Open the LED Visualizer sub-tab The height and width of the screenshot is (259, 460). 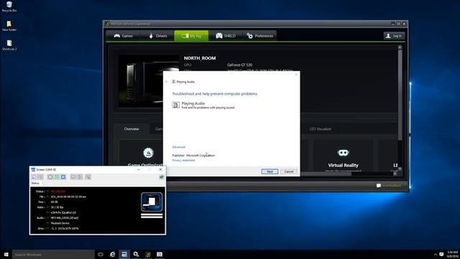(321, 129)
